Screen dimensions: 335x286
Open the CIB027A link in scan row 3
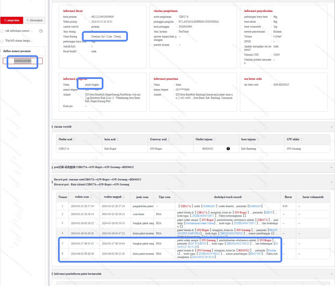pyautogui.click(x=263, y=220)
